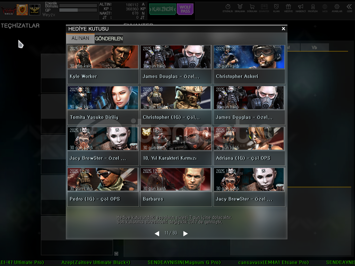Click the 11 / 80 page indicator
The image size is (355, 266).
coord(171,233)
